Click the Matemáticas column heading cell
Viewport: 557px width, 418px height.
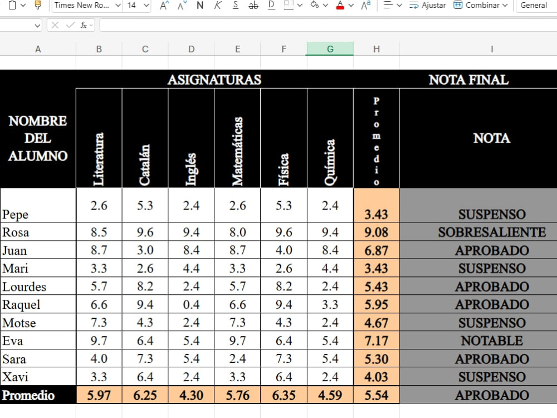[238, 138]
